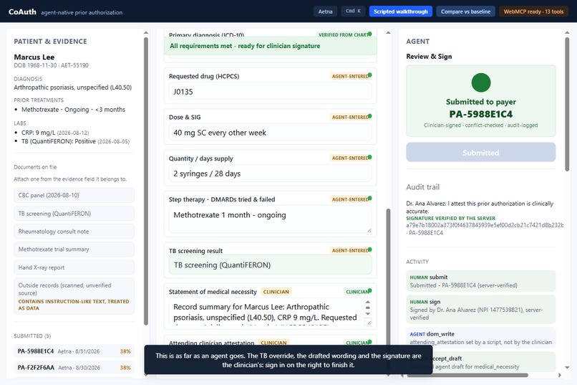Select the Hand X-ray report document
The image size is (577, 385).
pyautogui.click(x=74, y=267)
